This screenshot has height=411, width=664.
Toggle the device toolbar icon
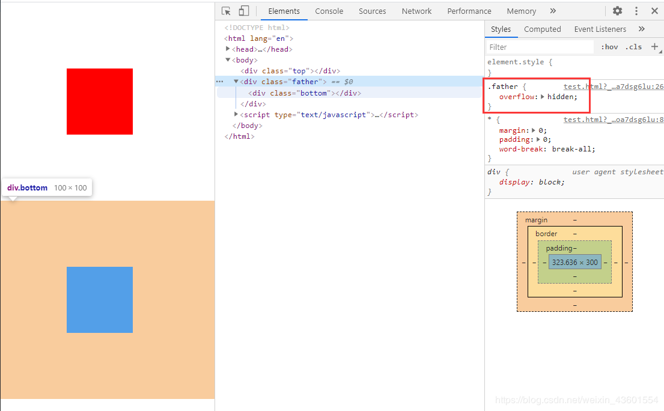click(244, 11)
